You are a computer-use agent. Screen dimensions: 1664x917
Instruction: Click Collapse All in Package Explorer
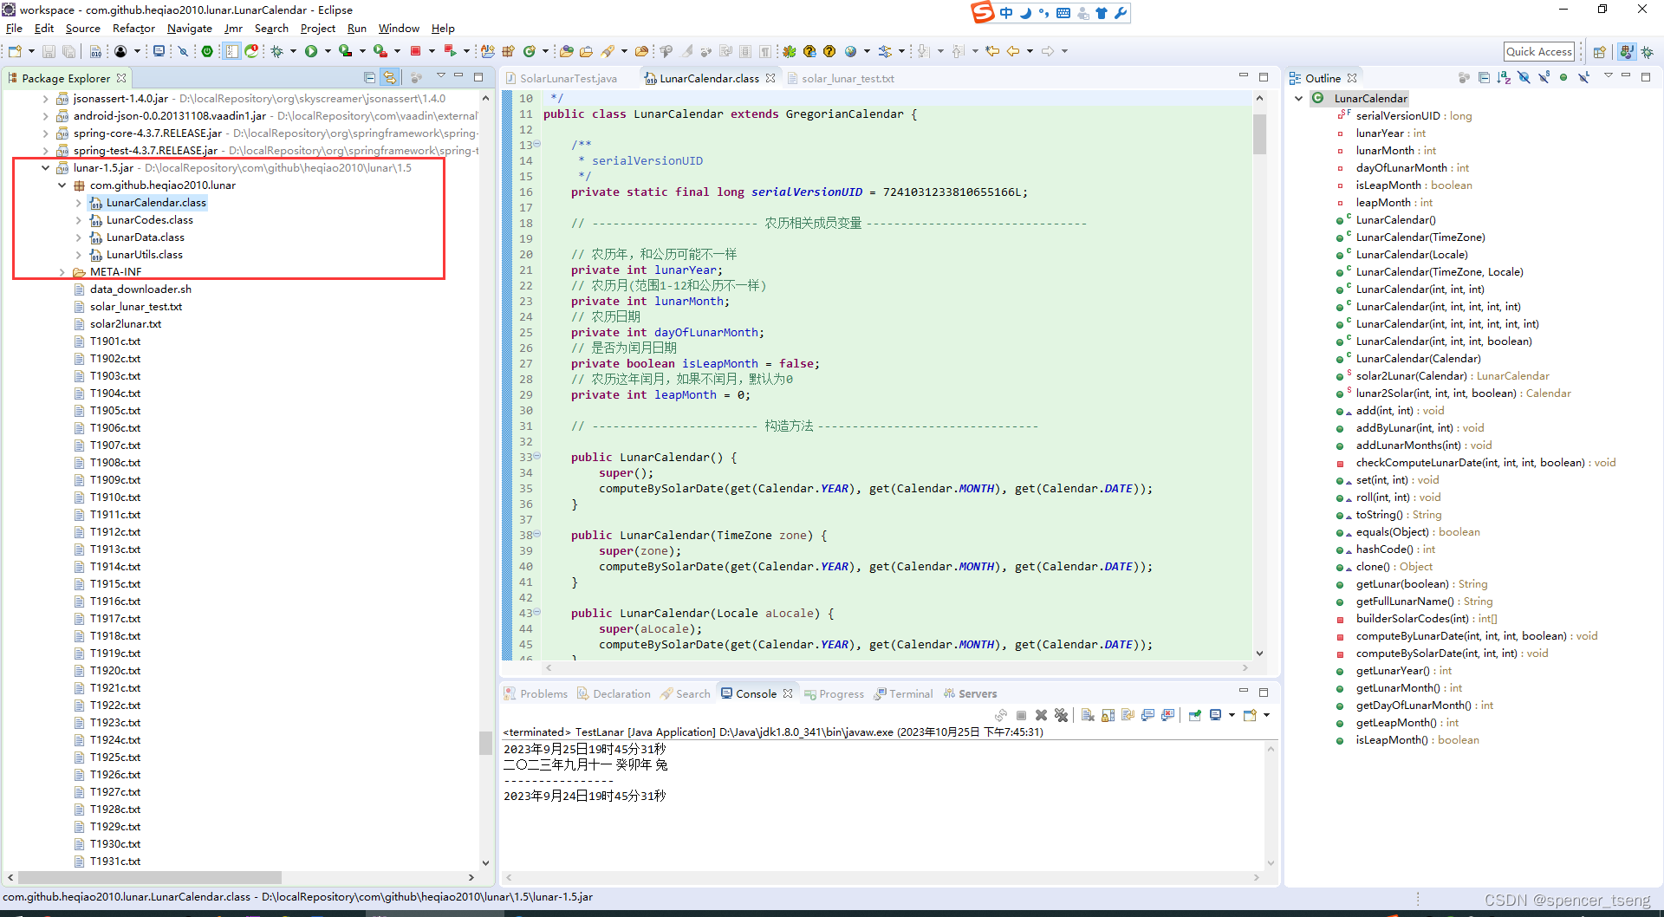(x=369, y=77)
